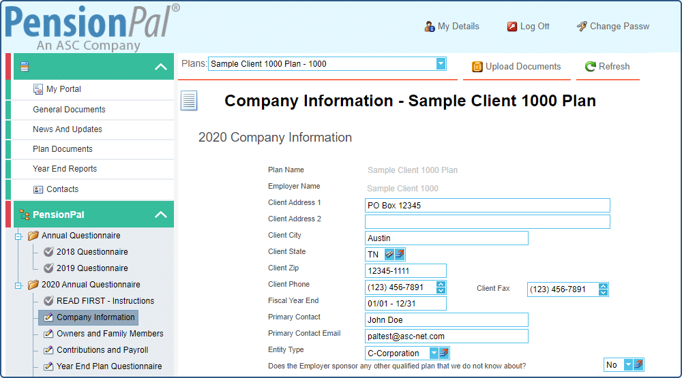Open the 2018 Questionnaire checked item
682x378 pixels.
pos(92,252)
